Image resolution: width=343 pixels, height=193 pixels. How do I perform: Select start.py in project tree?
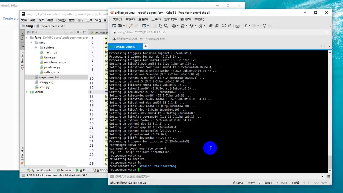44,87
